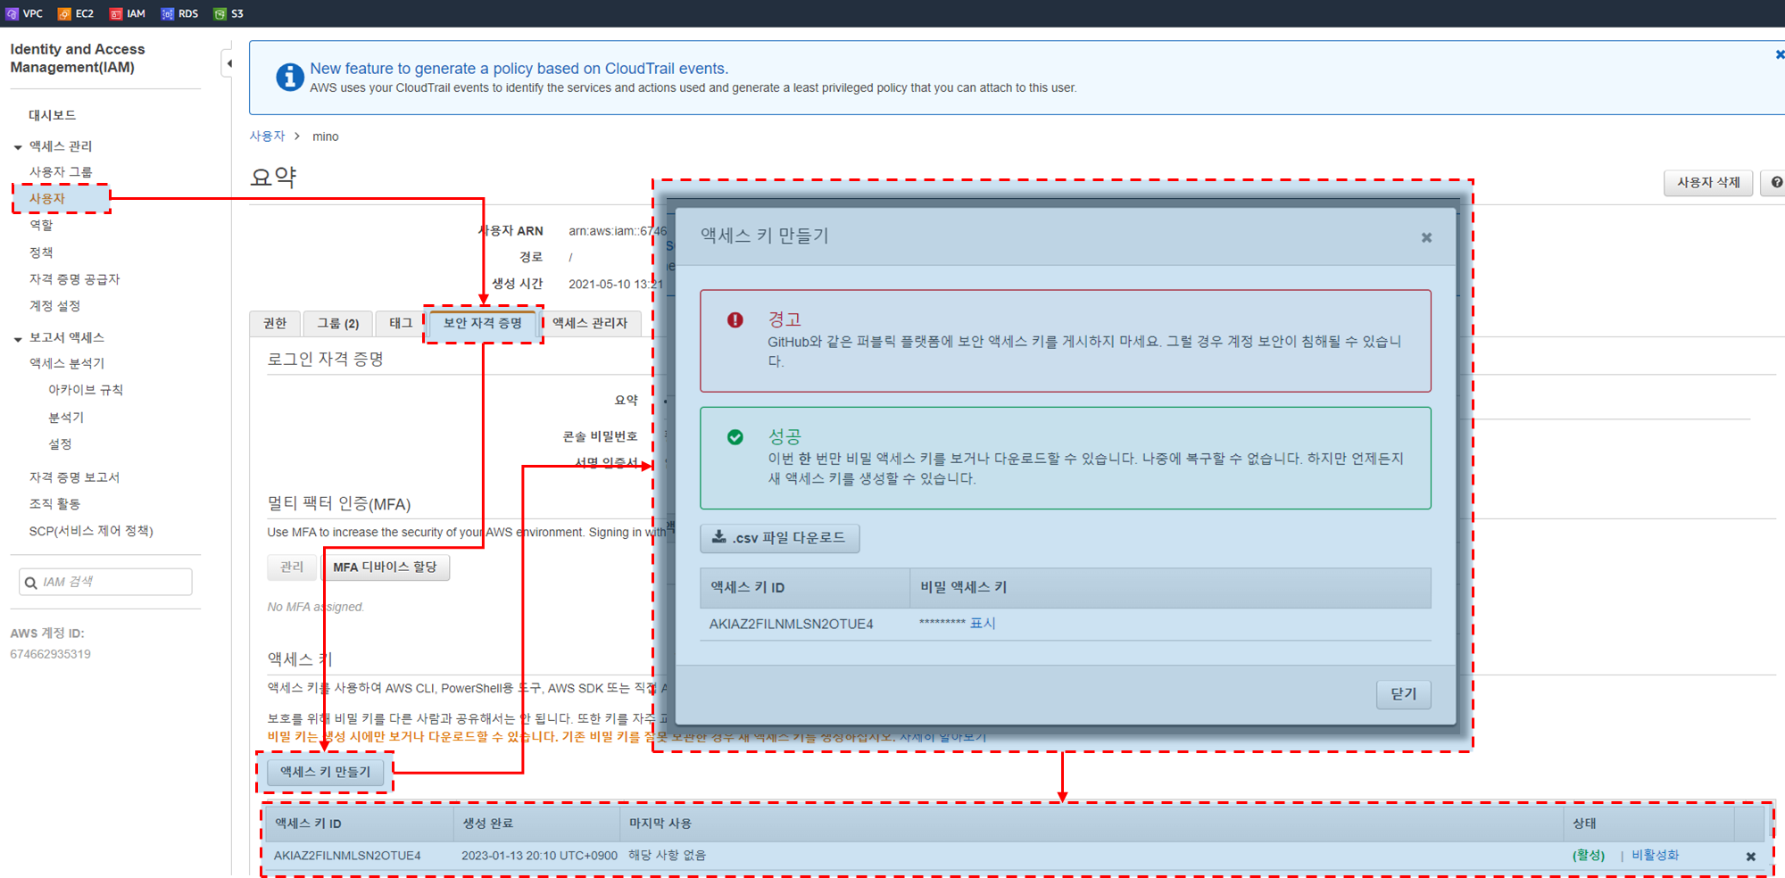
Task: Show the hidden secret access key via 표시
Action: pyautogui.click(x=981, y=623)
